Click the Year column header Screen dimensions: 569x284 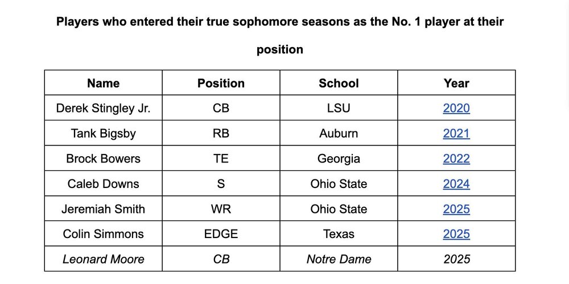pyautogui.click(x=456, y=83)
